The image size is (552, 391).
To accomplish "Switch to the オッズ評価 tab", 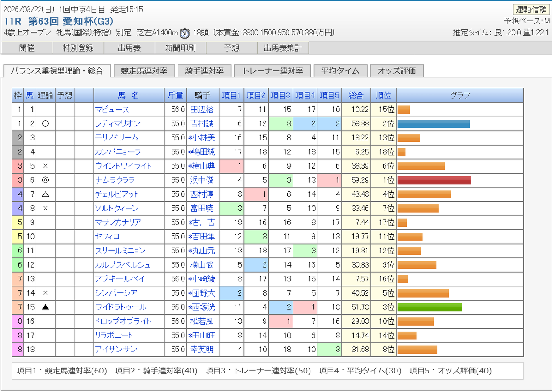I will (x=397, y=71).
